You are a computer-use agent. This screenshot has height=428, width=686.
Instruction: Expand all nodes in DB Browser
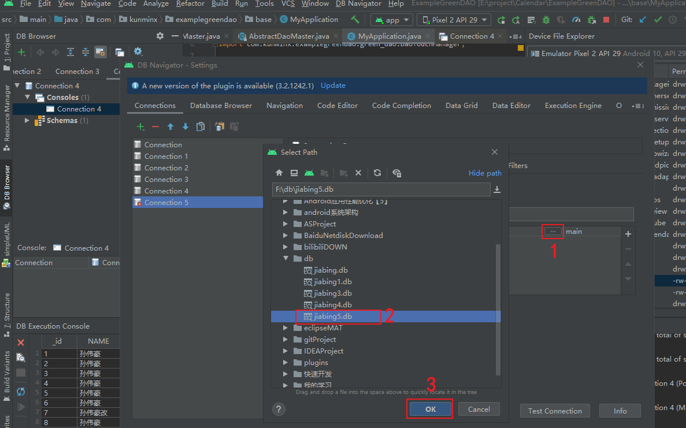(71, 53)
